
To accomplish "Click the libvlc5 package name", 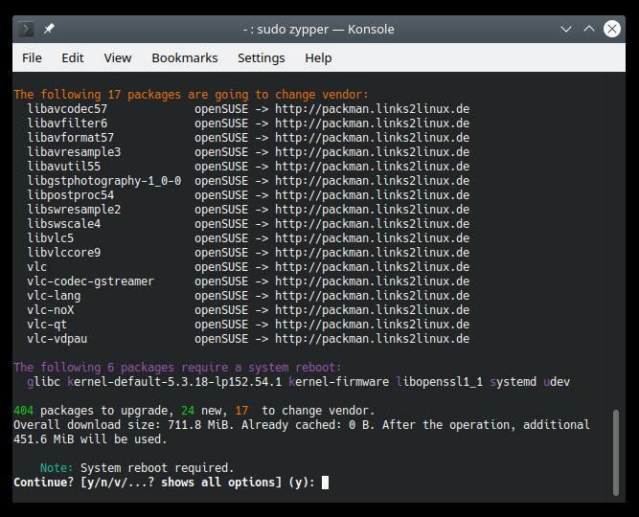I will pos(51,238).
